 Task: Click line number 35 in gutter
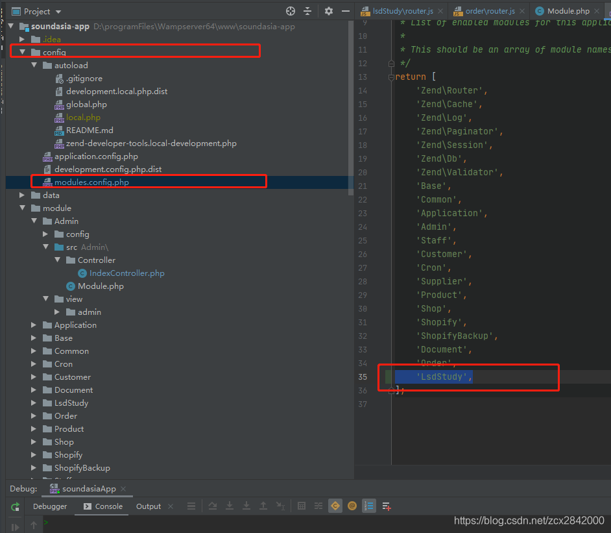(363, 377)
